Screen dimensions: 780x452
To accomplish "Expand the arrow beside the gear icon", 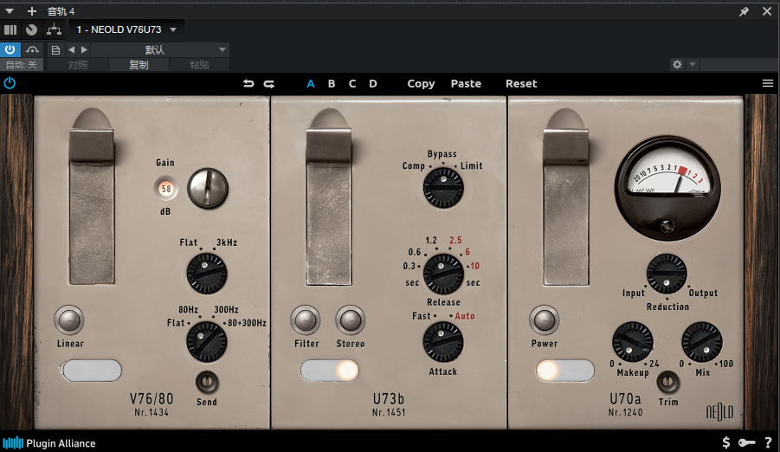I will (x=693, y=64).
